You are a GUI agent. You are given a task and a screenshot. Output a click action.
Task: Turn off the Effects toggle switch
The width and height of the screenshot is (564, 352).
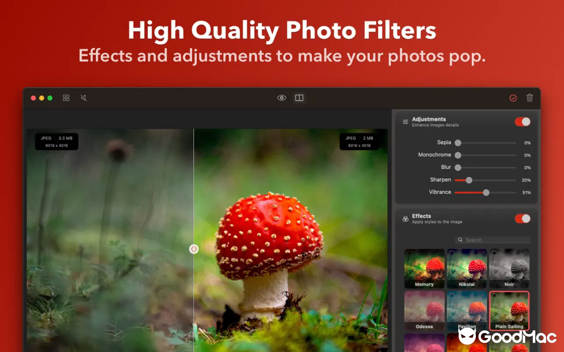click(523, 219)
